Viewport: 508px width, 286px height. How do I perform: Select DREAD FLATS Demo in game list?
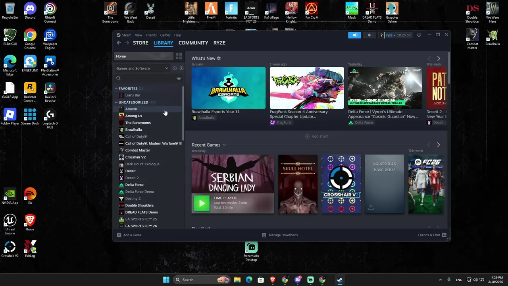pyautogui.click(x=141, y=212)
